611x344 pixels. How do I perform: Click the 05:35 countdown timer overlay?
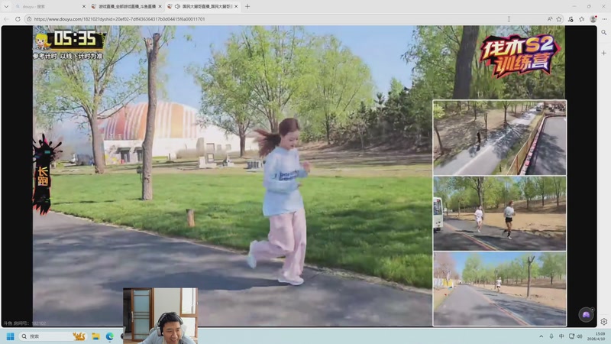[x=70, y=40]
